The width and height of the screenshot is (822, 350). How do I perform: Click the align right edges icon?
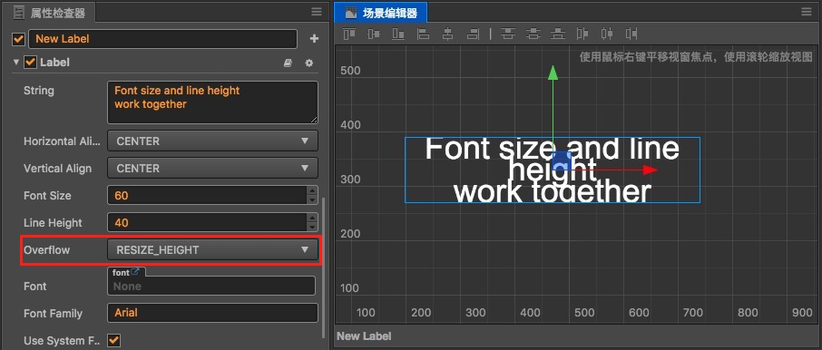coord(473,34)
